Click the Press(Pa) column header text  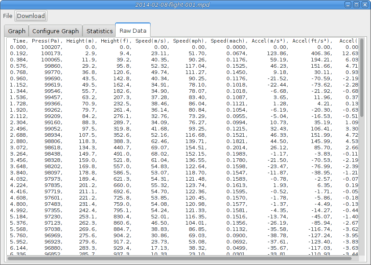[46, 41]
